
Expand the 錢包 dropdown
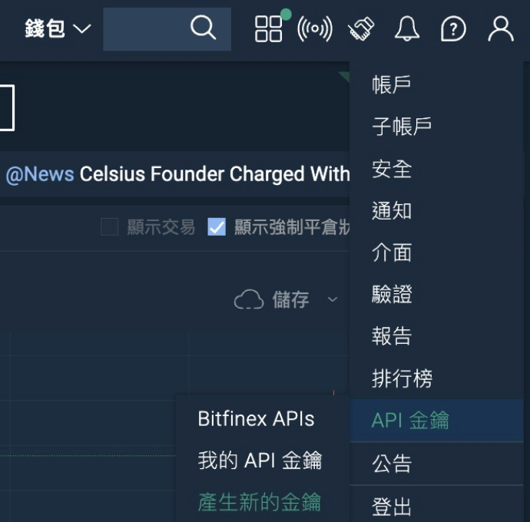click(58, 29)
